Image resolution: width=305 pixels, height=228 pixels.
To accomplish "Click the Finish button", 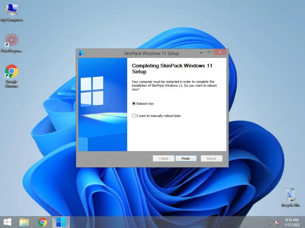I will click(x=186, y=159).
